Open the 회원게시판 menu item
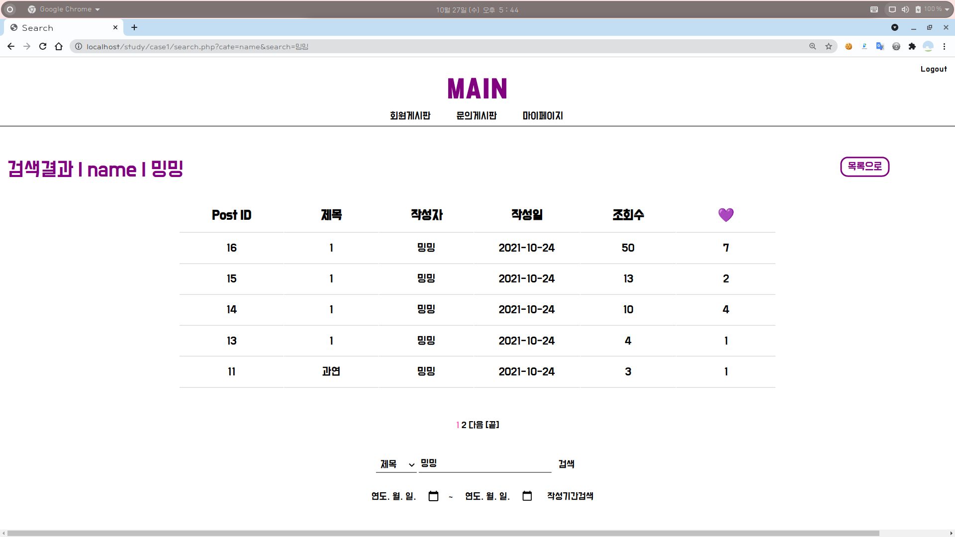This screenshot has height=537, width=955. [410, 116]
